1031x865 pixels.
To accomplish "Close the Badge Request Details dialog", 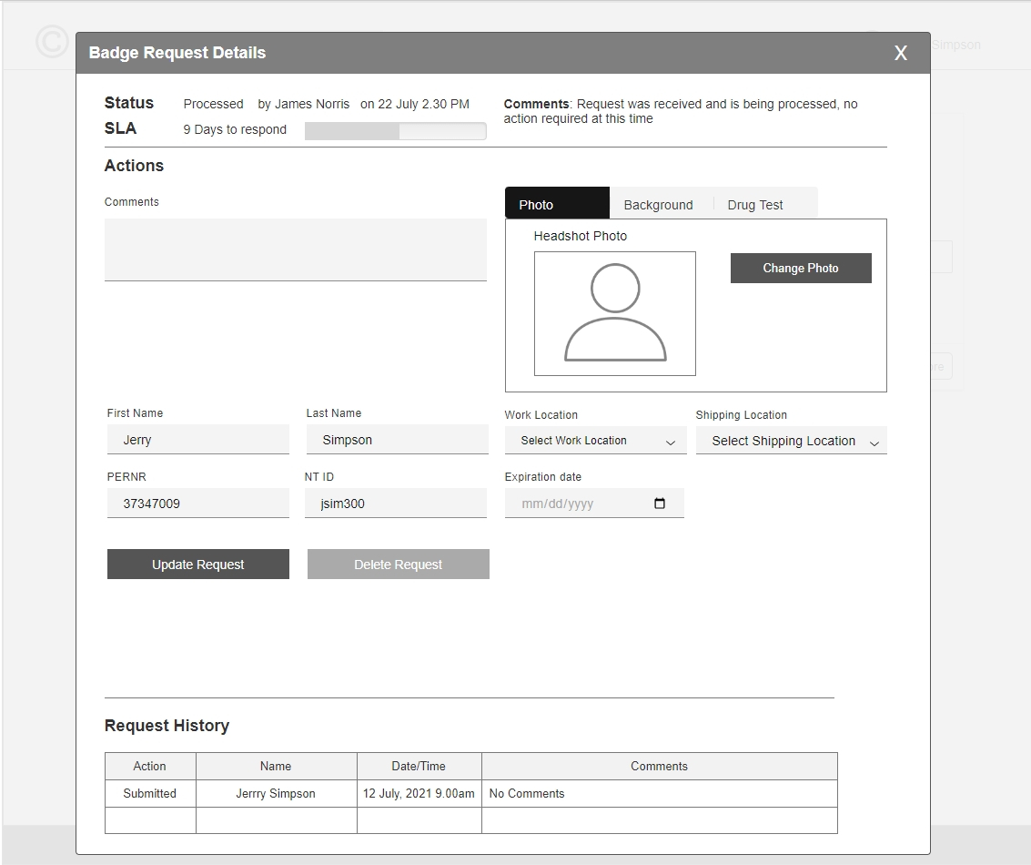I will coord(900,53).
